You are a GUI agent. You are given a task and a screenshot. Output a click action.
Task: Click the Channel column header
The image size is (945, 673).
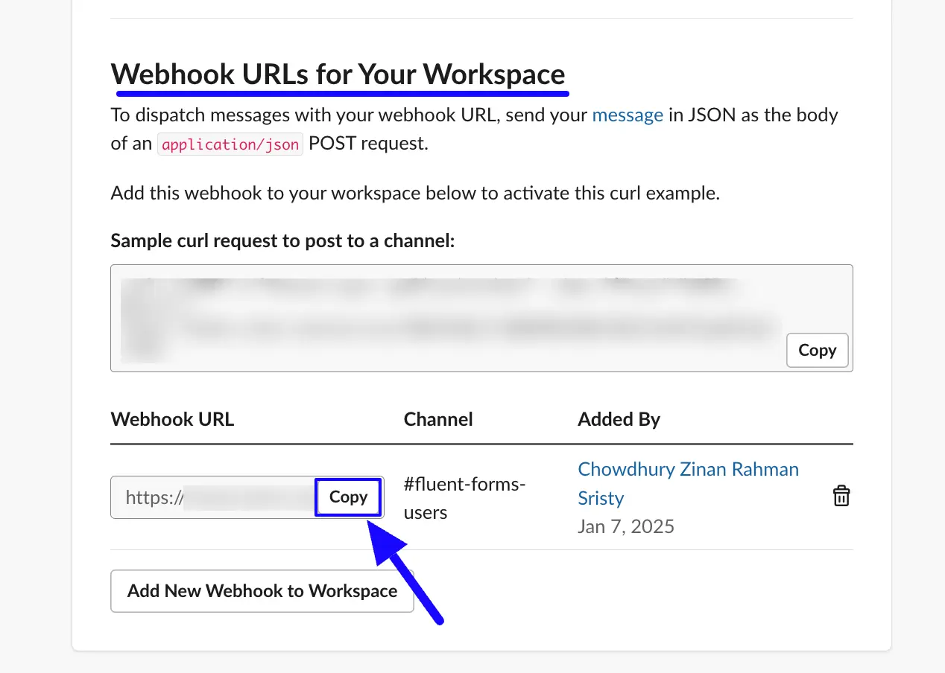(438, 419)
